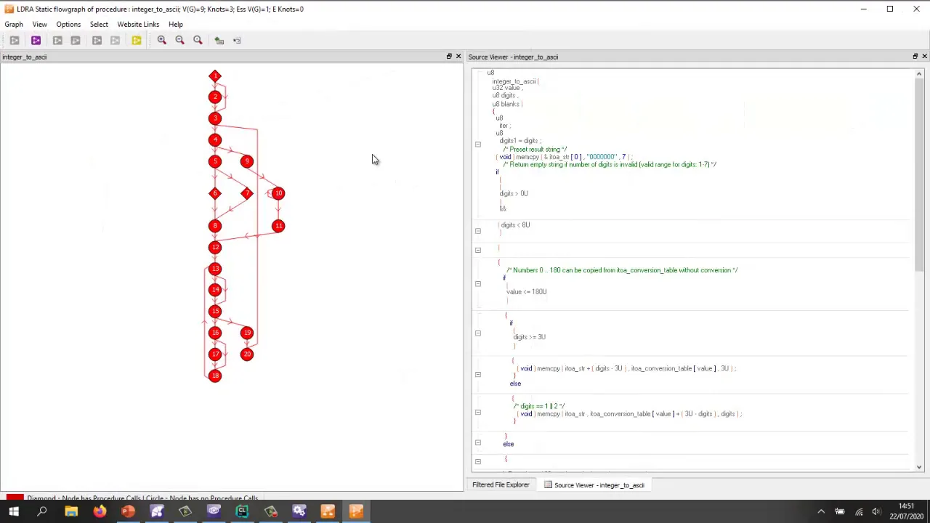The height and width of the screenshot is (523, 930).
Task: Open Firefox from the Windows taskbar
Action: 100,512
